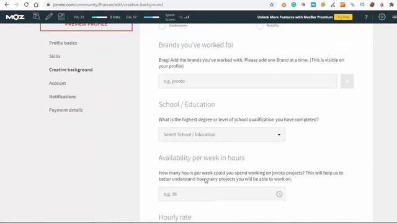397x223 pixels.
Task: Click the MOZ logo in MozBar
Action: [15, 17]
